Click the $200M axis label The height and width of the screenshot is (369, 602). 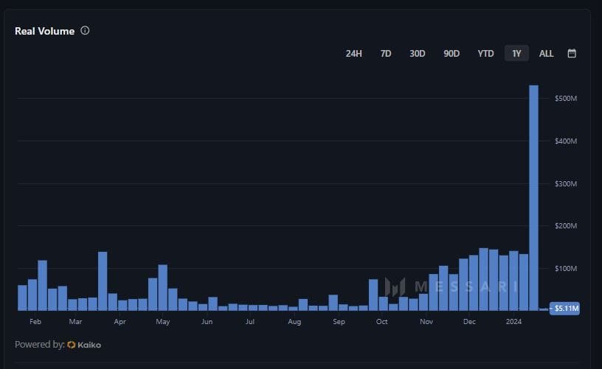pyautogui.click(x=566, y=225)
